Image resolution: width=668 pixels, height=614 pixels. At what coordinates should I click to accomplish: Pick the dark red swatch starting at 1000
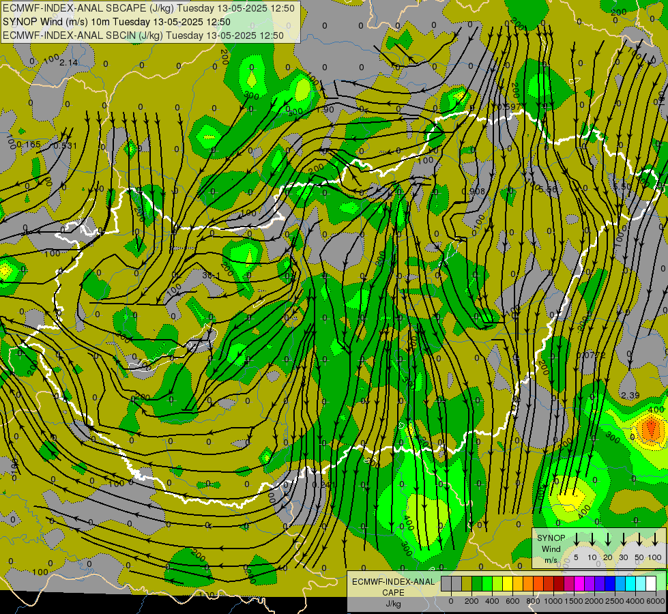(x=559, y=583)
